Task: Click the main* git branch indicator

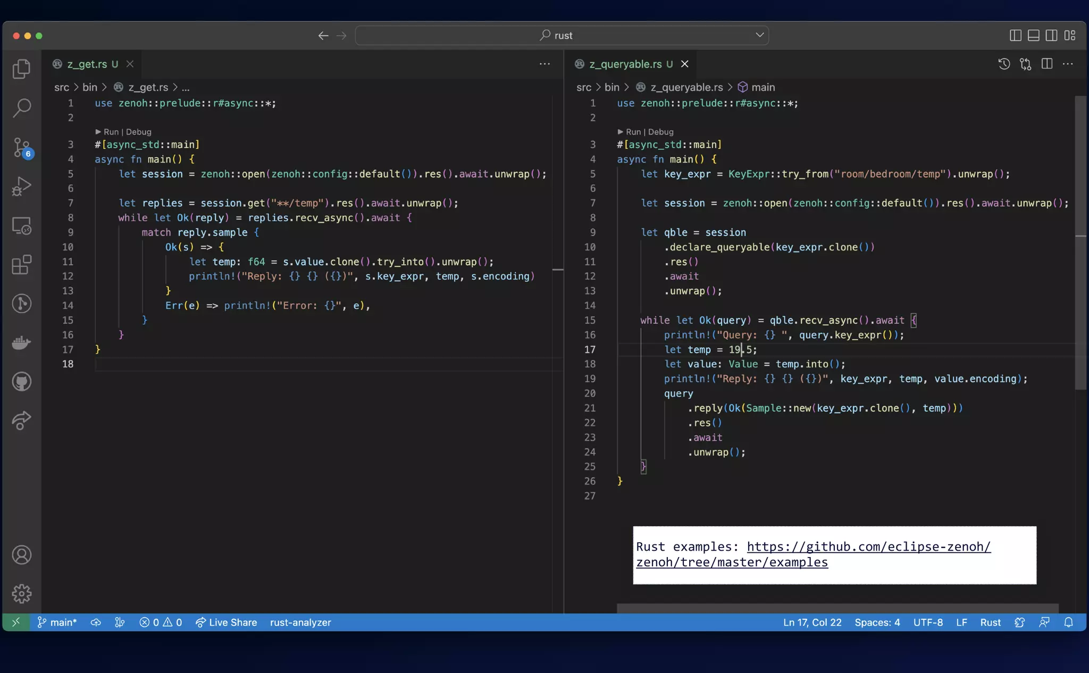Action: 57,622
